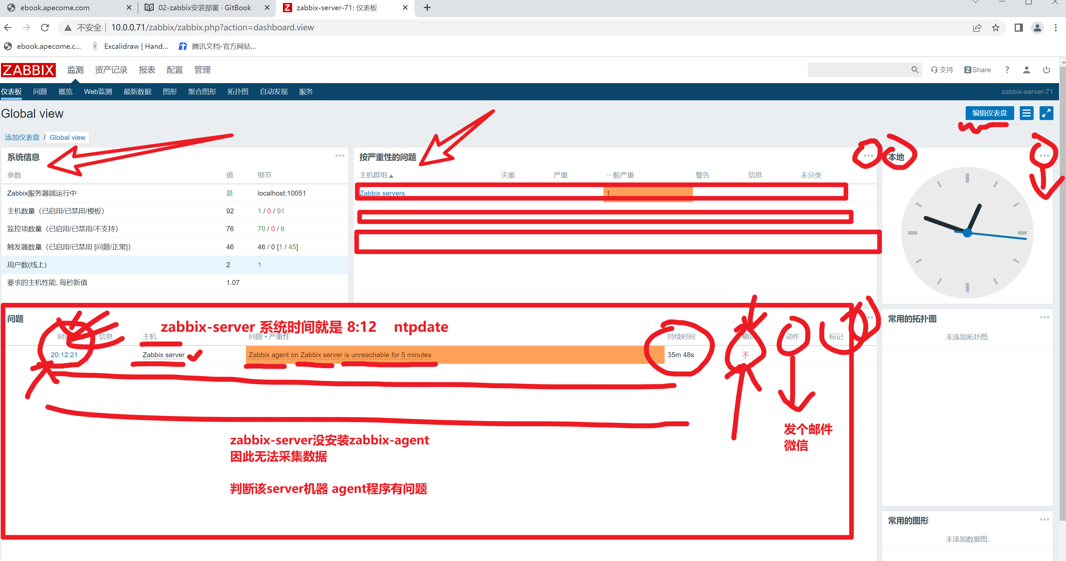Go back in browser history
The width and height of the screenshot is (1066, 561).
tap(8, 27)
